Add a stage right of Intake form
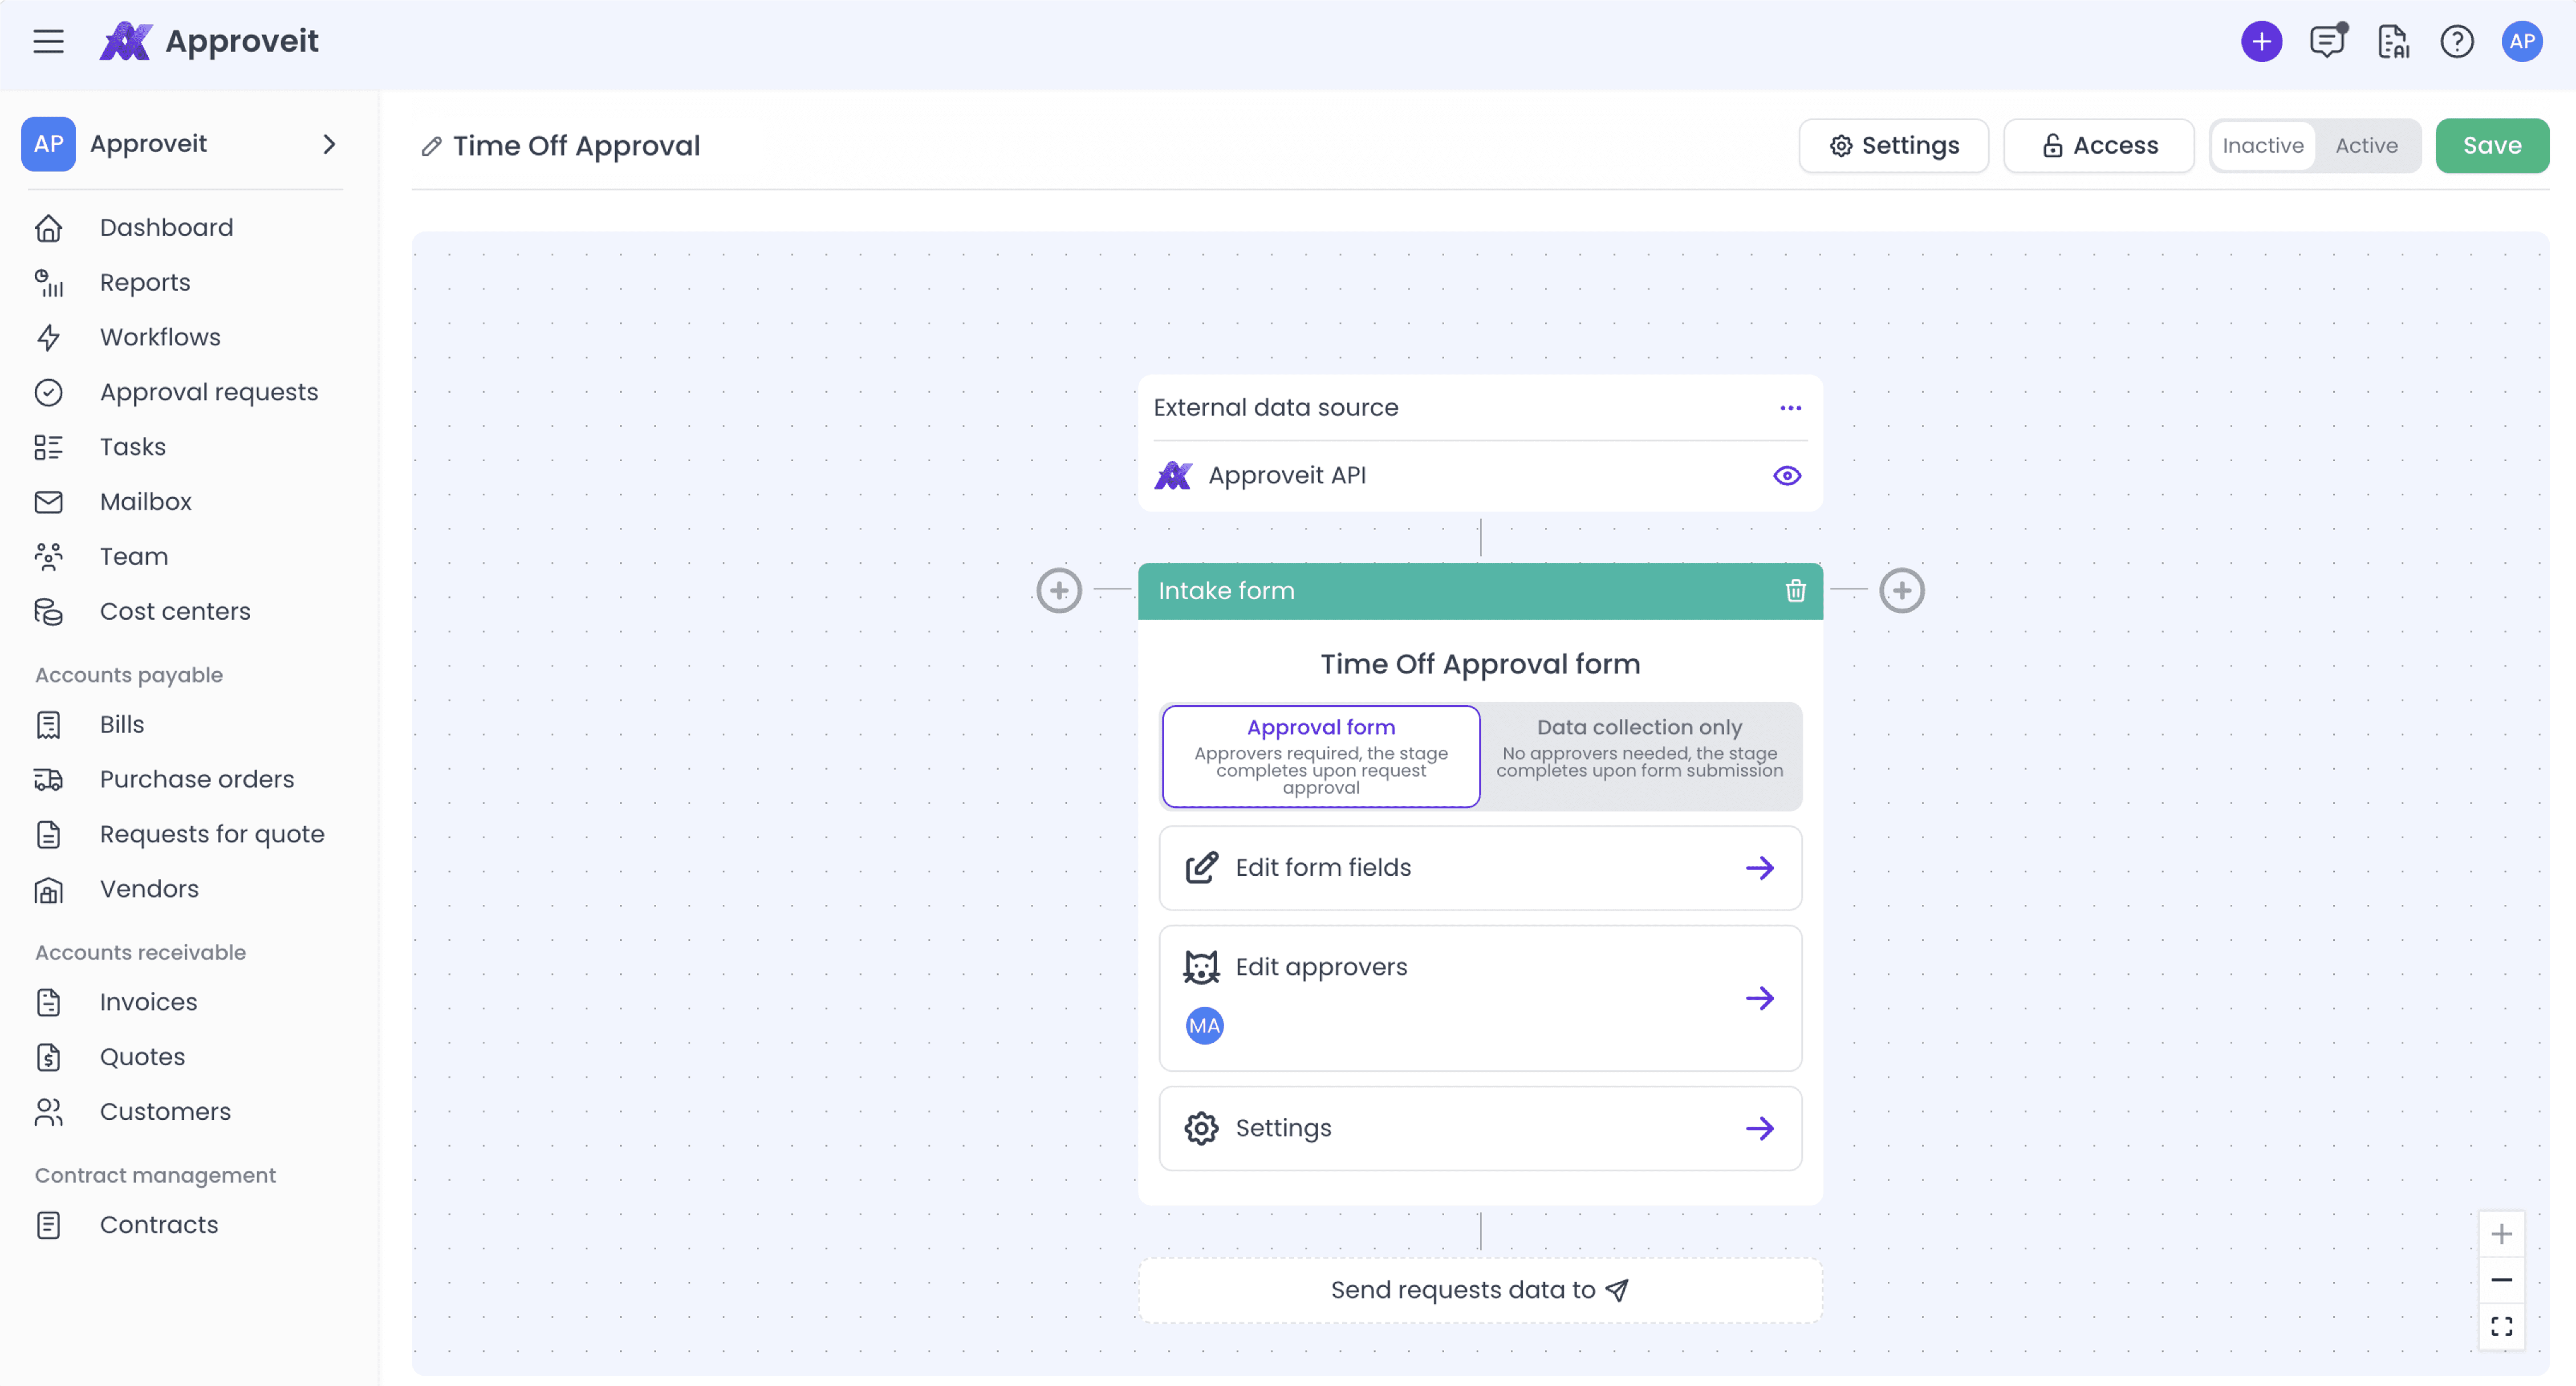Viewport: 2576px width, 1386px height. pyautogui.click(x=1902, y=591)
